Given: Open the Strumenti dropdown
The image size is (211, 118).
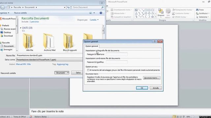Looking at the screenshot, I should [x=62, y=73].
